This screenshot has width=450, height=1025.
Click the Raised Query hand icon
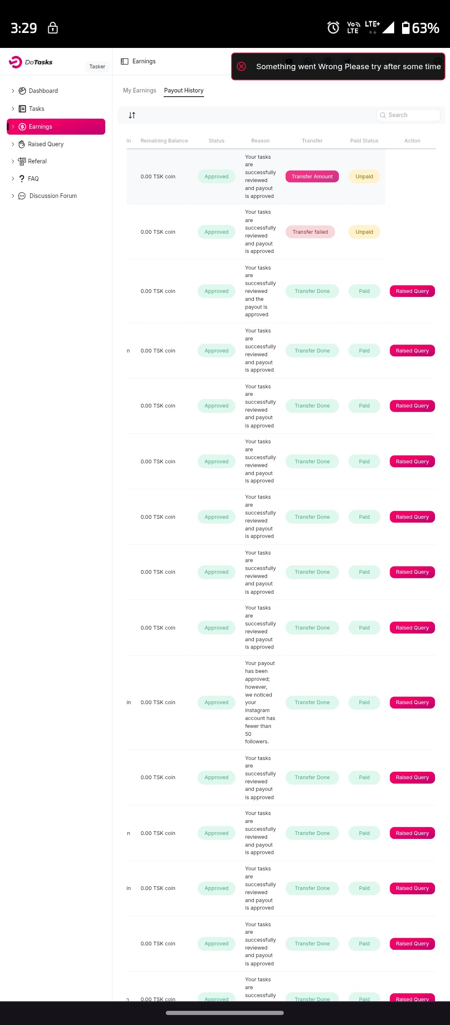pyautogui.click(x=22, y=144)
